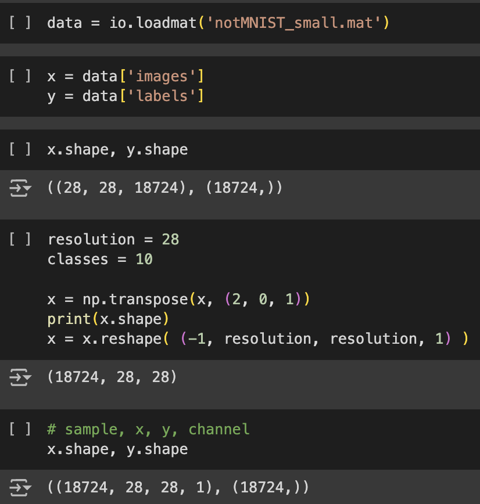This screenshot has height=504, width=480.
Task: Click output text (18724, 28, 28)
Action: coord(112,377)
